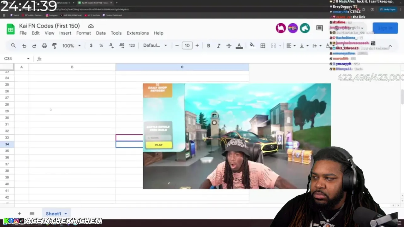404x227 pixels.
Task: Open the Insert menu
Action: click(x=65, y=33)
